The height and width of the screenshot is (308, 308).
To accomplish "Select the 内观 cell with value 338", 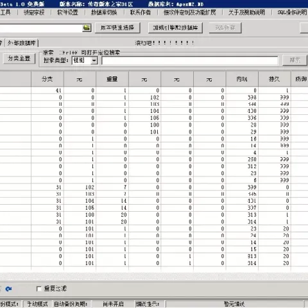I will point(242,98).
